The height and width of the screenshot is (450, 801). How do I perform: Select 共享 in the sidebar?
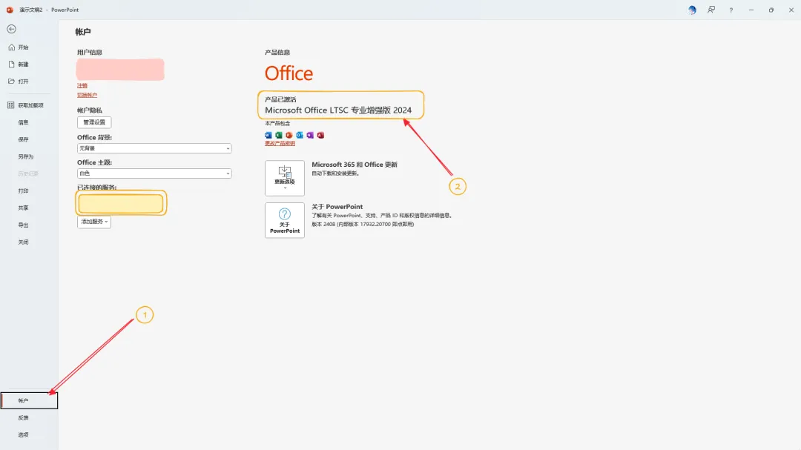[x=24, y=208]
